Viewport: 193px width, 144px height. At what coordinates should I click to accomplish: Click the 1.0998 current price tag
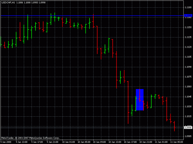188,128
